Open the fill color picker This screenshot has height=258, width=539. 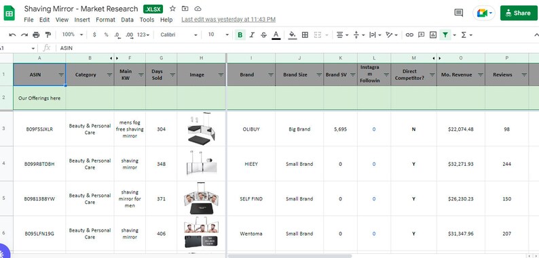pyautogui.click(x=293, y=35)
